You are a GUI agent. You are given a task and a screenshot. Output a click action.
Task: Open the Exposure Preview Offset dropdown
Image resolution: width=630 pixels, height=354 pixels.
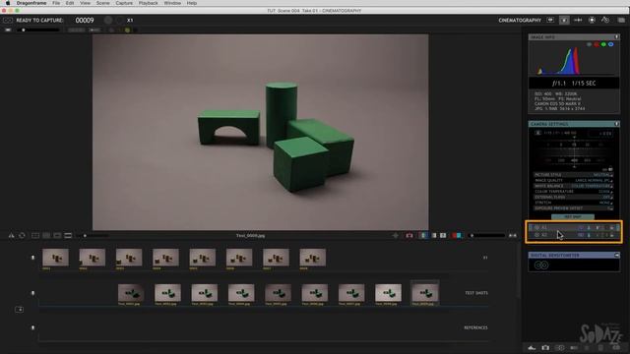(x=573, y=208)
